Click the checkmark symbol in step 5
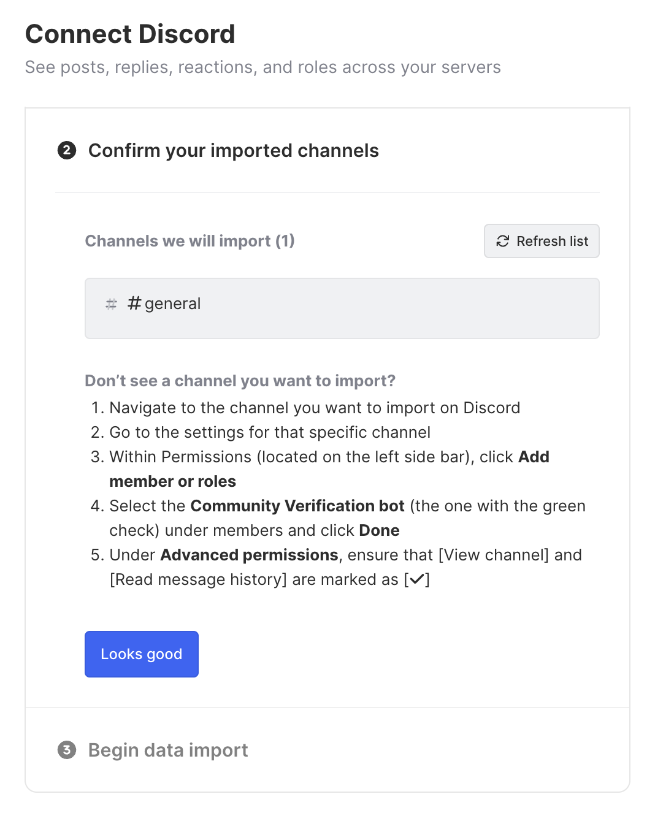 [x=416, y=579]
